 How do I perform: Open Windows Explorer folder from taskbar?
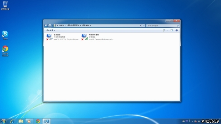point(21,121)
